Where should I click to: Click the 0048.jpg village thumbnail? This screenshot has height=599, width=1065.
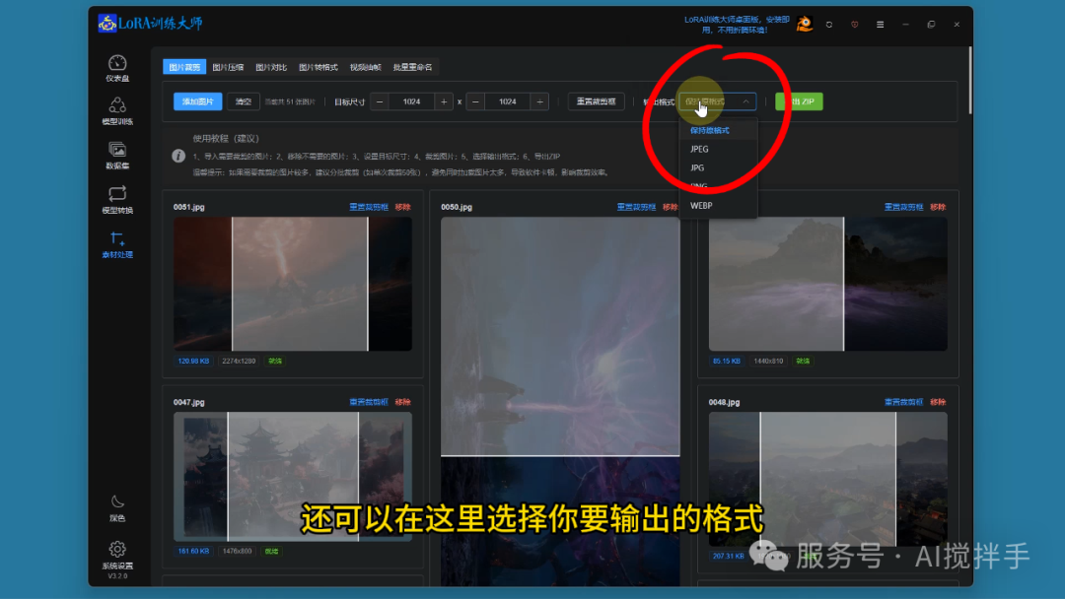click(x=828, y=479)
